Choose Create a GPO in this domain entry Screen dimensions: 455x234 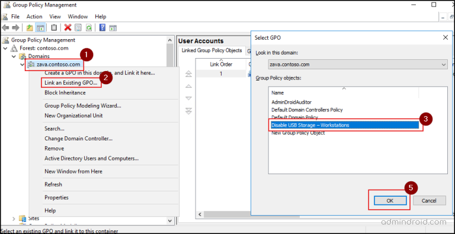100,73
